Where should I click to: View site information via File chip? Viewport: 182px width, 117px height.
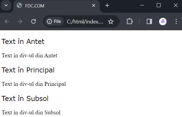pos(54,21)
